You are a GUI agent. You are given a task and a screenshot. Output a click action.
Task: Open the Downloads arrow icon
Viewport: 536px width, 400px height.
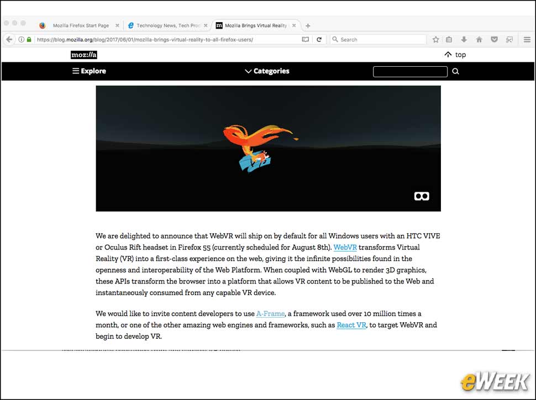click(x=464, y=40)
